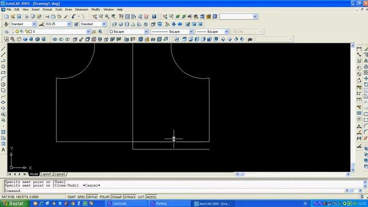Click the New drawing icon
The height and width of the screenshot is (207, 368).
tap(6, 17)
